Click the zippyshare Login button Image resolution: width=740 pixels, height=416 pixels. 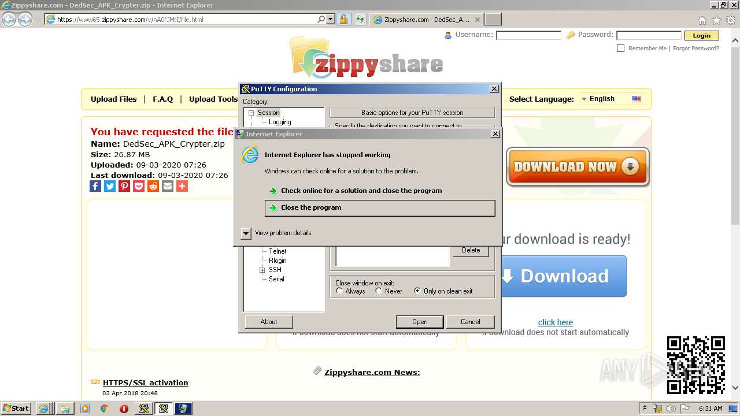[702, 35]
